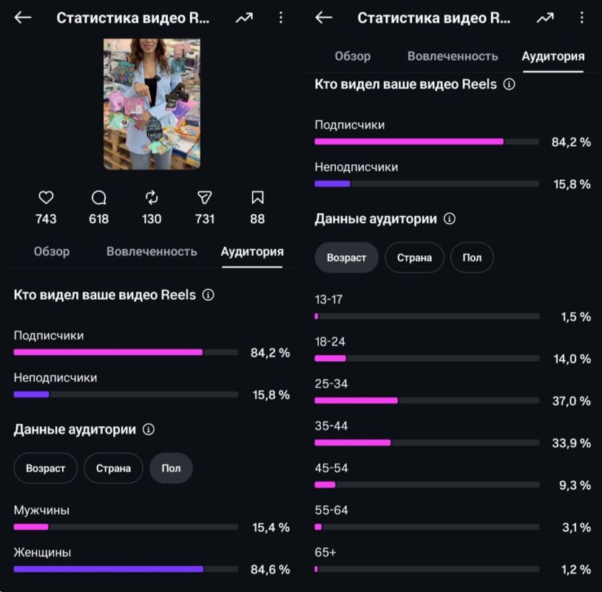This screenshot has width=602, height=592.
Task: Switch to Обзор tab on left screen
Action: coord(52,252)
